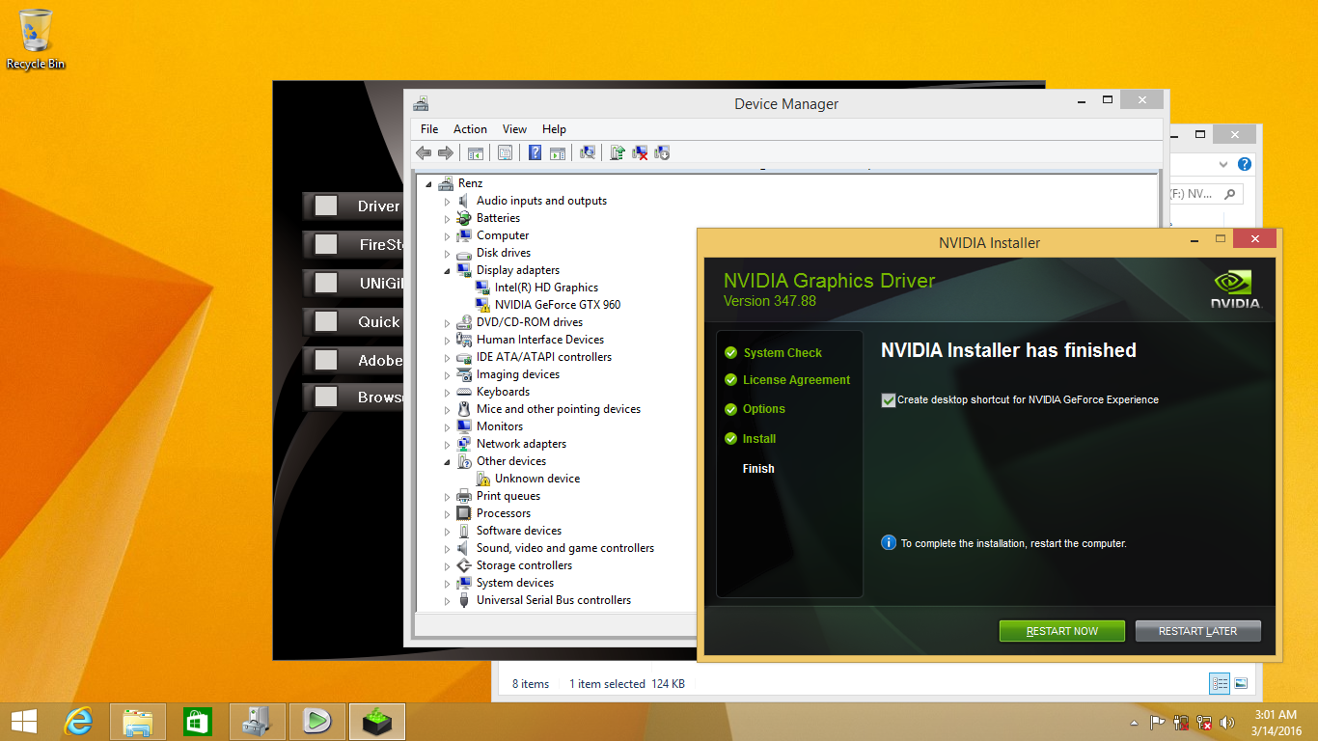This screenshot has width=1318, height=741.
Task: Open the Help menu
Action: 554,128
